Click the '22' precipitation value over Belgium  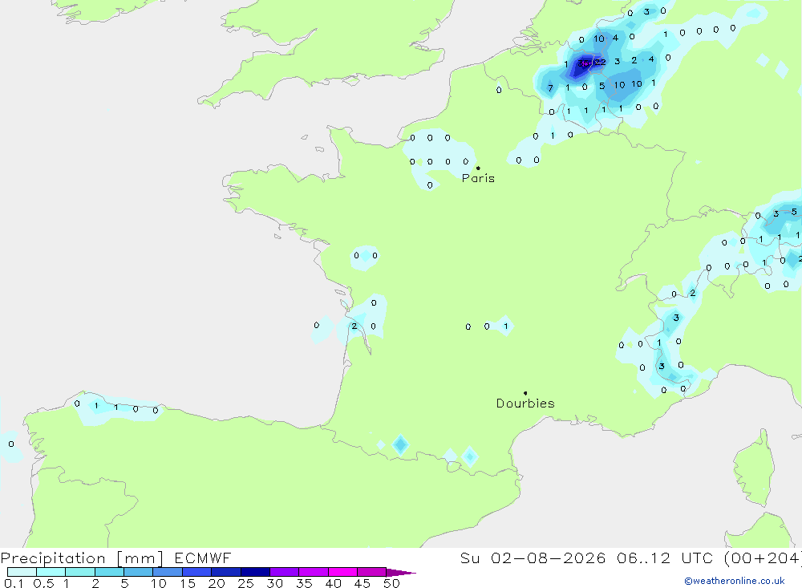click(x=600, y=63)
